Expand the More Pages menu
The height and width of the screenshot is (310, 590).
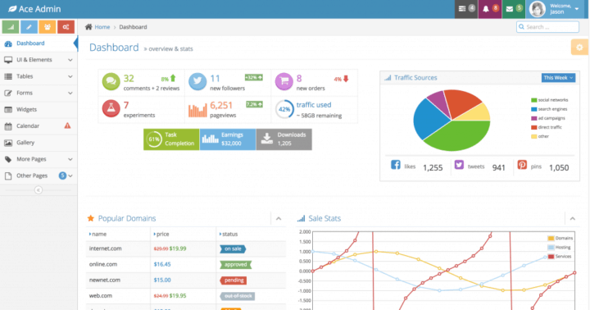pyautogui.click(x=39, y=159)
